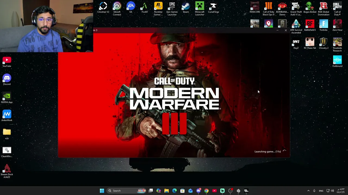The image size is (348, 195).
Task: Open Microsoft Store from the taskbar
Action: coord(182,191)
